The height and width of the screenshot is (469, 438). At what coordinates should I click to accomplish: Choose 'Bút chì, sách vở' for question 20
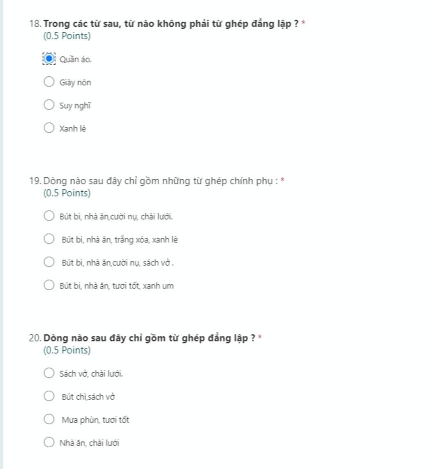(x=49, y=396)
